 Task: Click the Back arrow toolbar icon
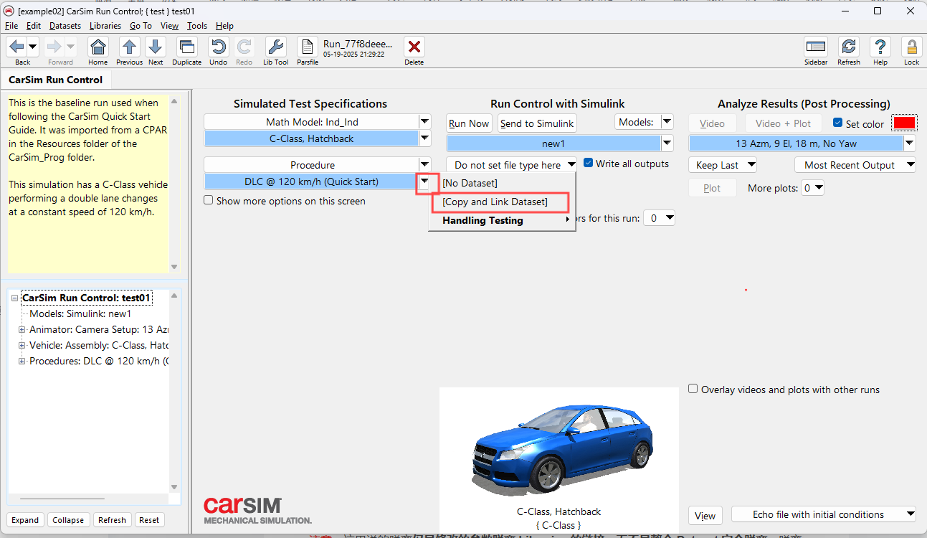coord(17,47)
